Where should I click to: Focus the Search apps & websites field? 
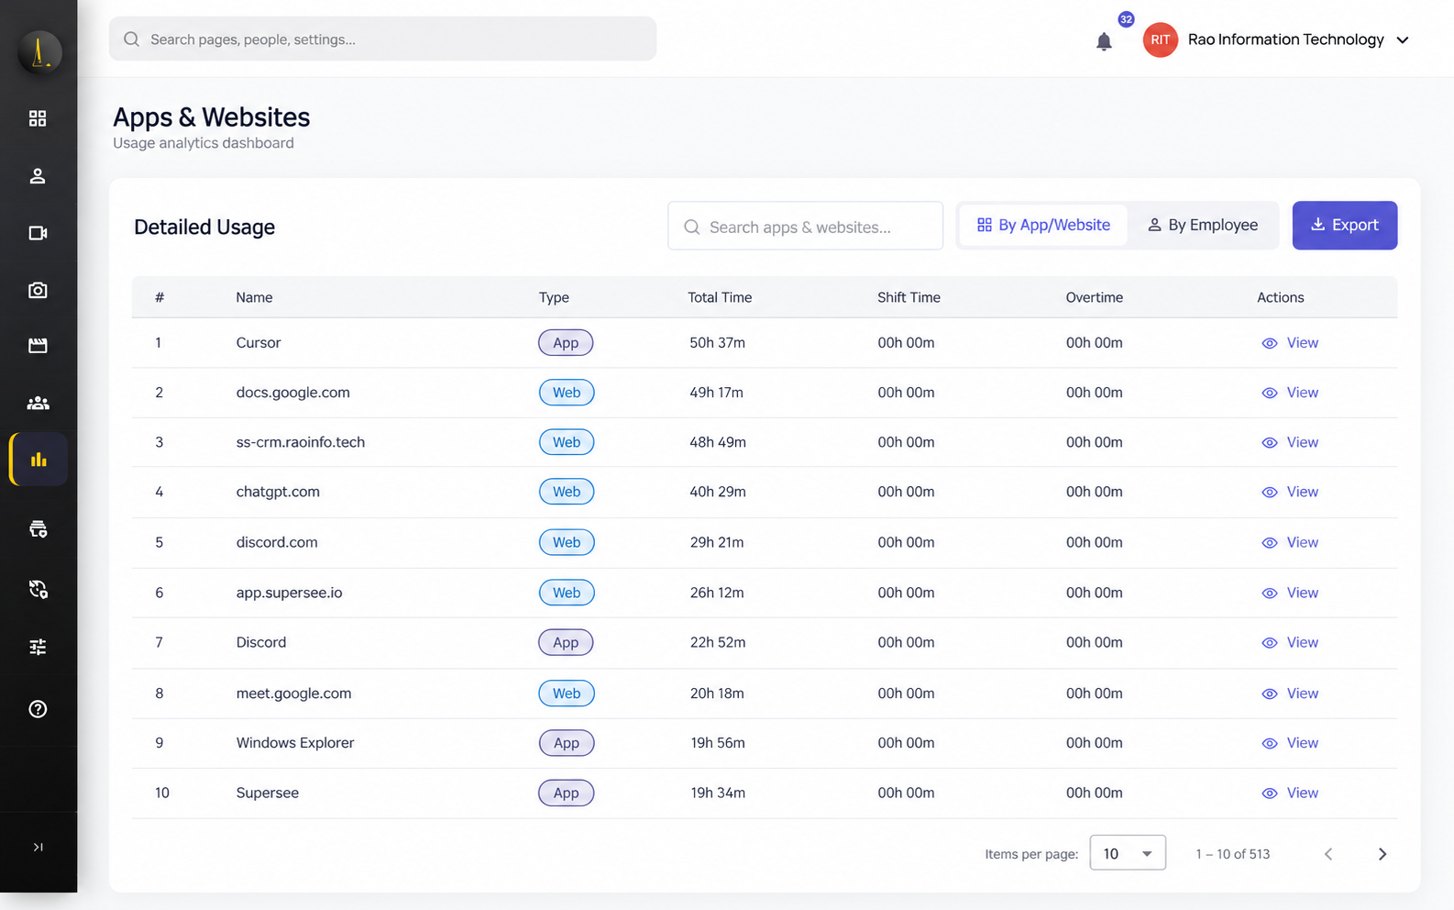tap(805, 227)
